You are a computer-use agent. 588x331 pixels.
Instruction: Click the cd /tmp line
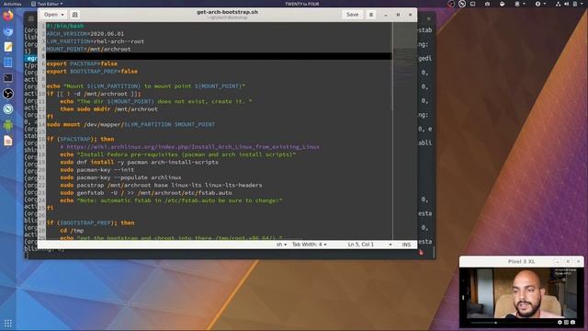[x=72, y=231]
